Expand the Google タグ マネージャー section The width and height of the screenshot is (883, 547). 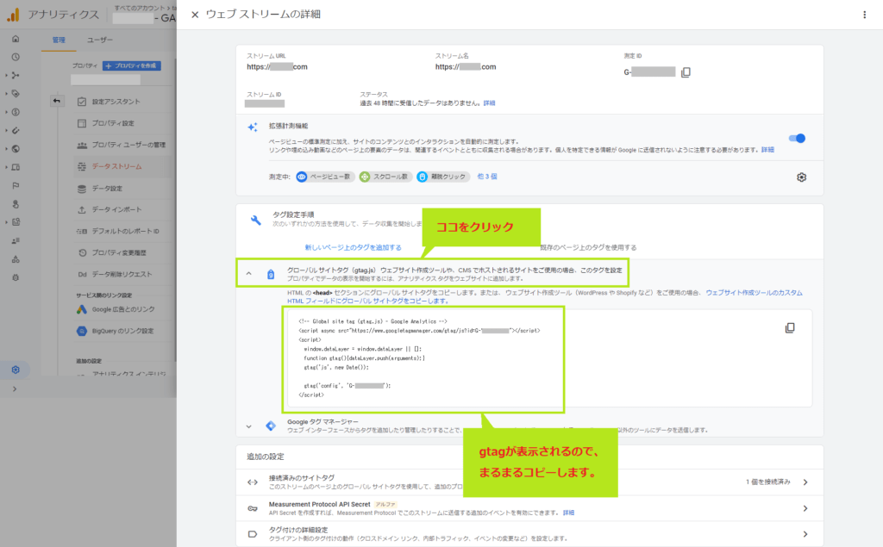248,426
